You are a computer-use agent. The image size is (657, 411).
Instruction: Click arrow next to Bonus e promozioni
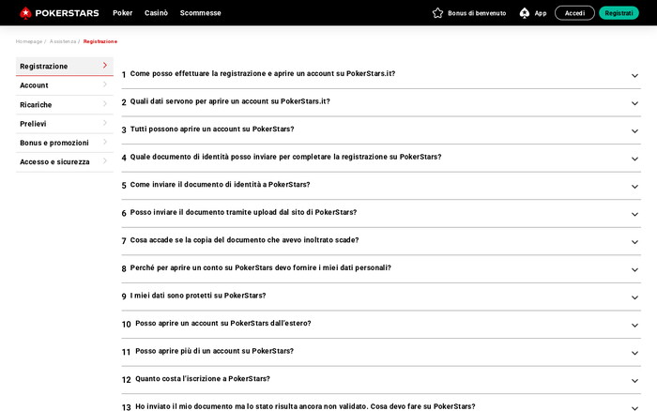point(105,142)
